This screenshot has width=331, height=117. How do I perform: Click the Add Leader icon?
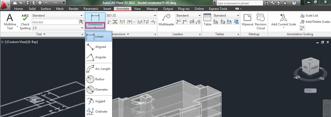pos(178,22)
